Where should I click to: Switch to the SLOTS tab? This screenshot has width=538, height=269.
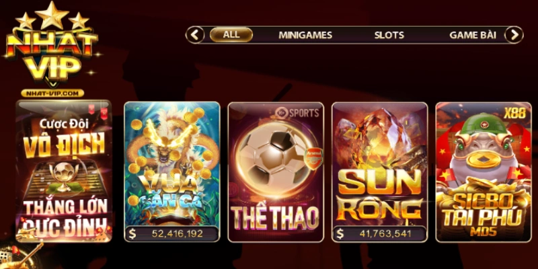[389, 35]
